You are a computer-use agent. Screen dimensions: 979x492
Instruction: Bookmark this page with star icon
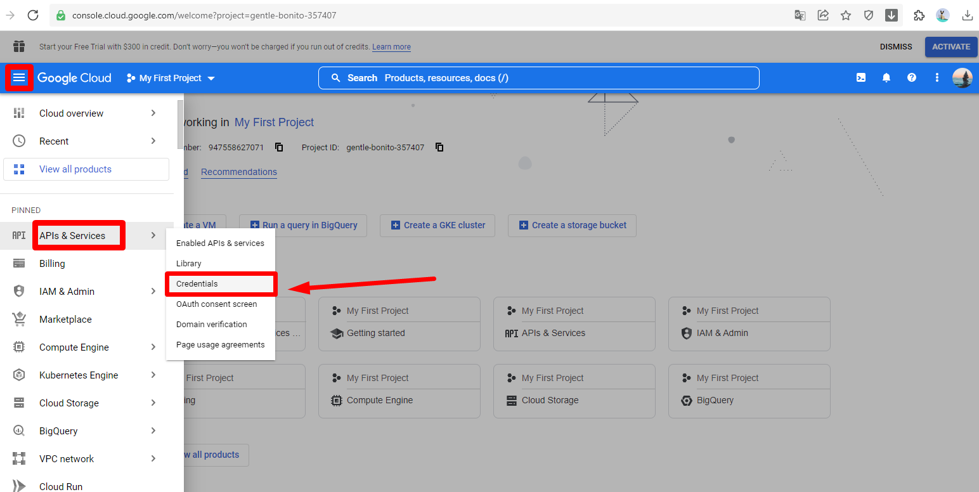(846, 15)
